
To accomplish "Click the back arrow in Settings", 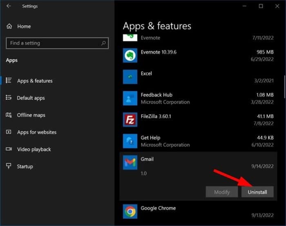I will click(9, 6).
